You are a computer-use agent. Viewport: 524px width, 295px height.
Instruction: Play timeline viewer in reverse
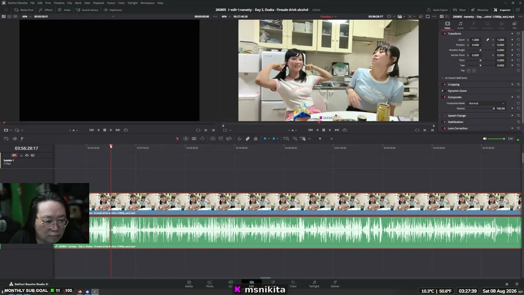(317, 130)
